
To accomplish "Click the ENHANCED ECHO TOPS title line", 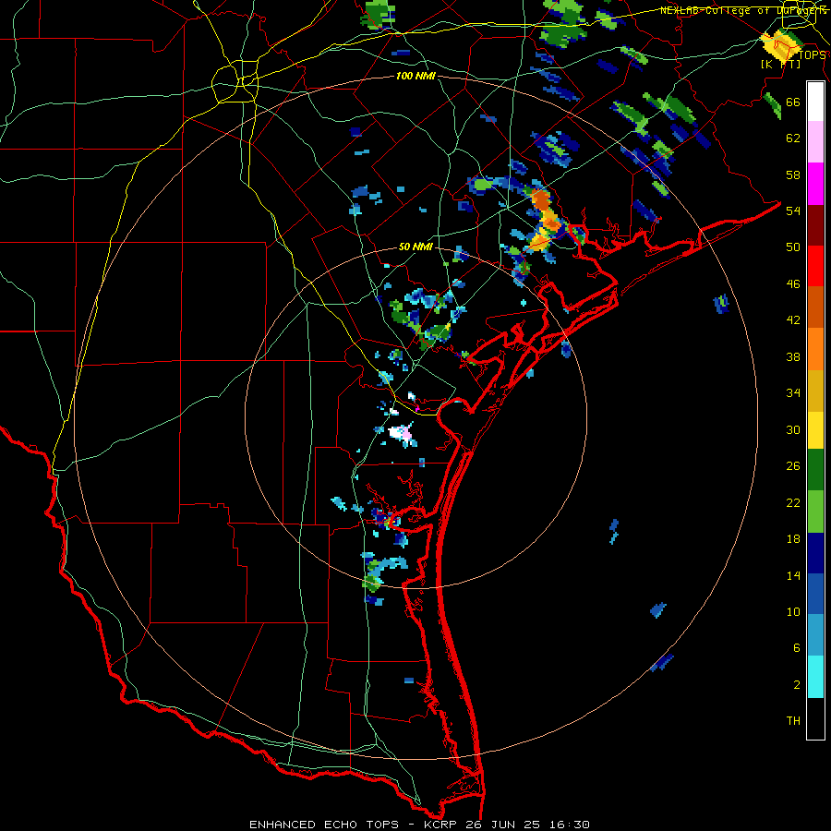I will click(x=419, y=825).
